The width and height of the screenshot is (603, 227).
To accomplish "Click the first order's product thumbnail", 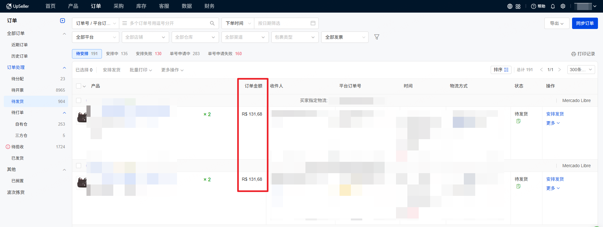I will [82, 117].
